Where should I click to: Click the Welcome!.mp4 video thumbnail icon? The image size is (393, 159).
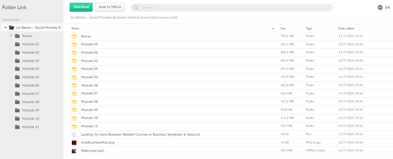tap(74, 151)
